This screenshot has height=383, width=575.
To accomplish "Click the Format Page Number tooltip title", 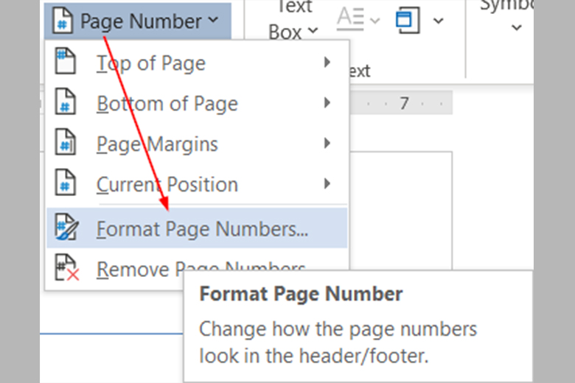I will [x=301, y=294].
